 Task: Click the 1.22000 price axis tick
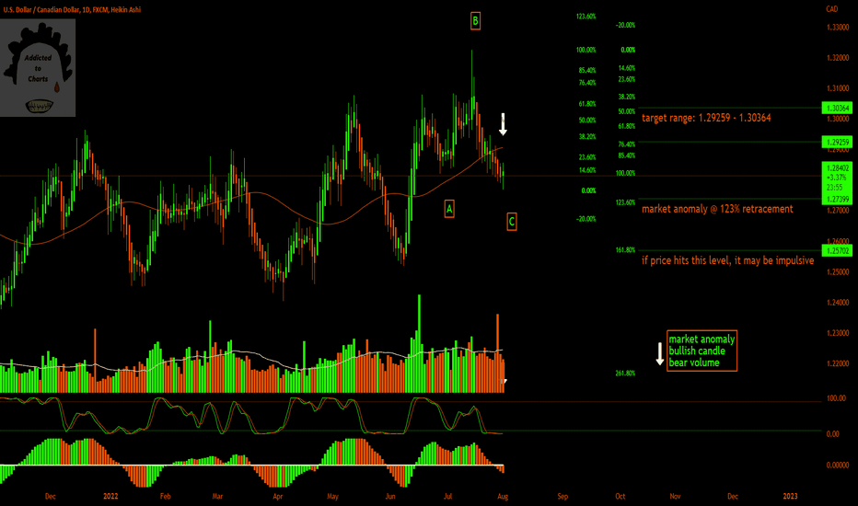point(838,363)
